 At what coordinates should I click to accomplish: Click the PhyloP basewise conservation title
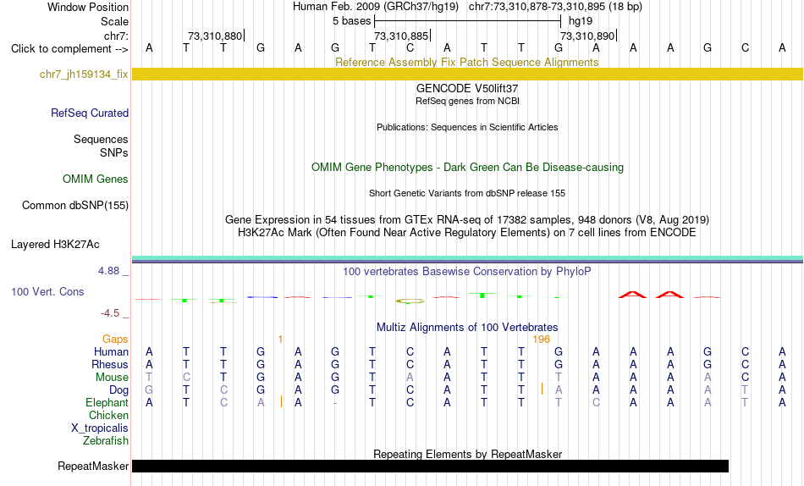pyautogui.click(x=467, y=272)
